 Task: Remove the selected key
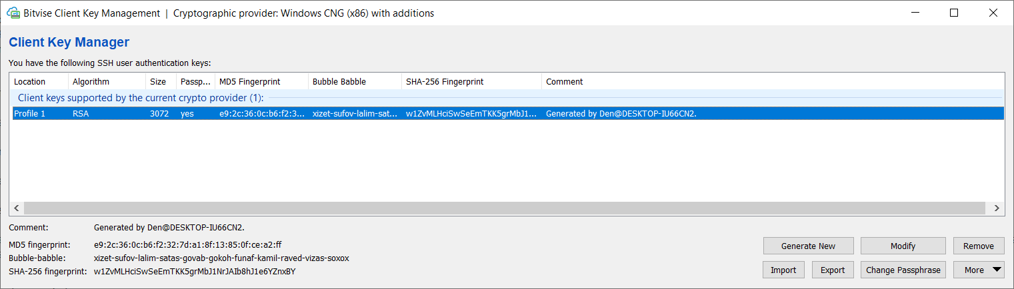(x=978, y=246)
